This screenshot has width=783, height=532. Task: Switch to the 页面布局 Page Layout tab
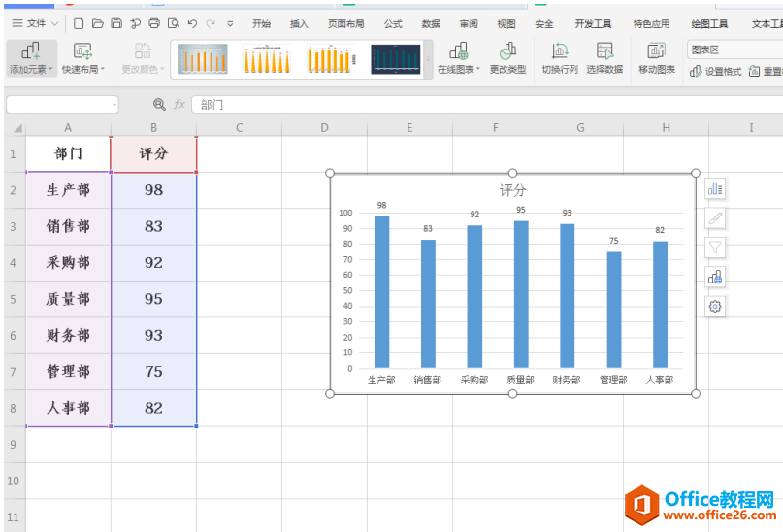(x=345, y=23)
